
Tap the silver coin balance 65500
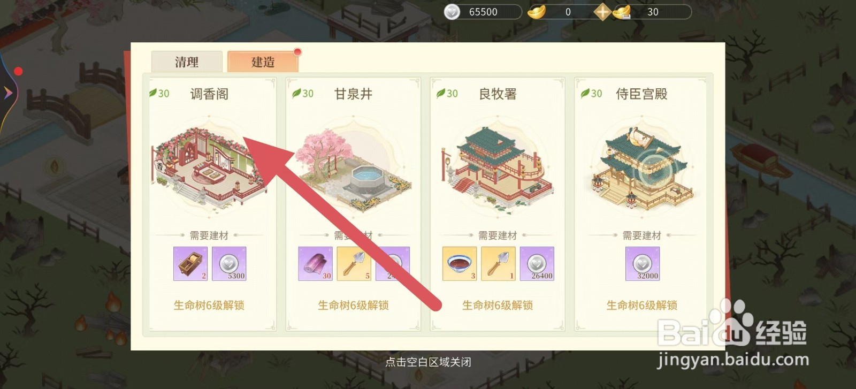[483, 12]
